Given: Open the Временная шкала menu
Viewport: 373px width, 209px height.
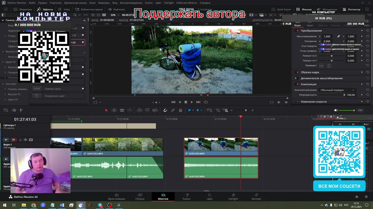Looking at the screenshot, I should [75, 3].
